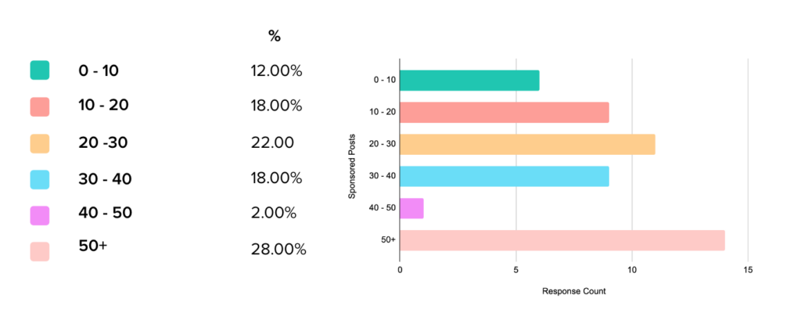The image size is (801, 313).
Task: Select the light pink 50+ legend swatch
Action: (40, 250)
